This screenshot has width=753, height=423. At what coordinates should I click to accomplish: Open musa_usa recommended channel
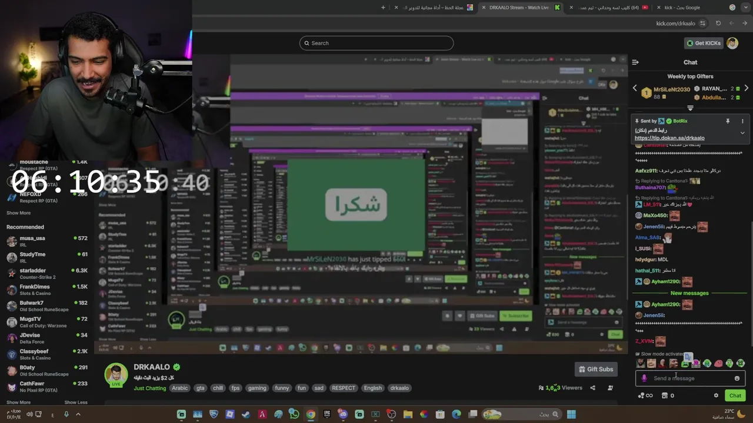47,241
